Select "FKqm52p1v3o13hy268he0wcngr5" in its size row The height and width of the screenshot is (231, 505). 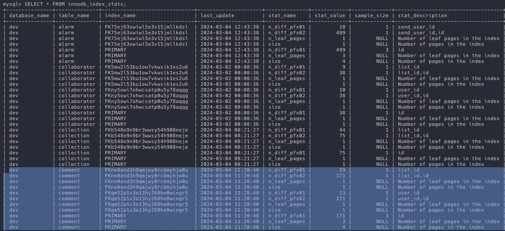pos(146,210)
